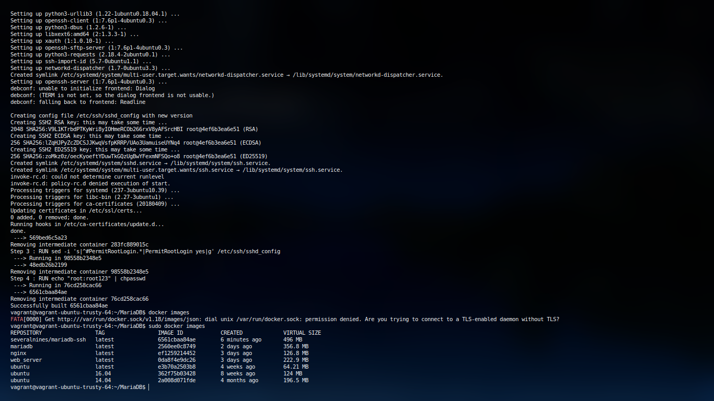Click the web_server repository entry
Viewport: 714px width, 401px height.
pyautogui.click(x=26, y=360)
